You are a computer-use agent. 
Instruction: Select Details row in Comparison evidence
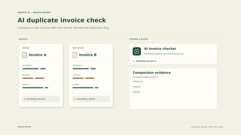pos(136,92)
